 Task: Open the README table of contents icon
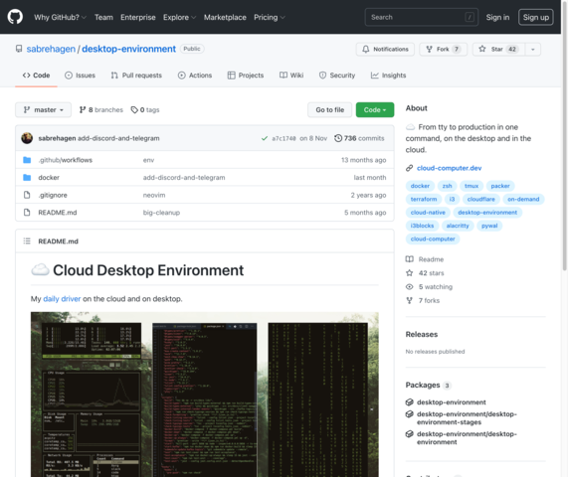tap(27, 241)
